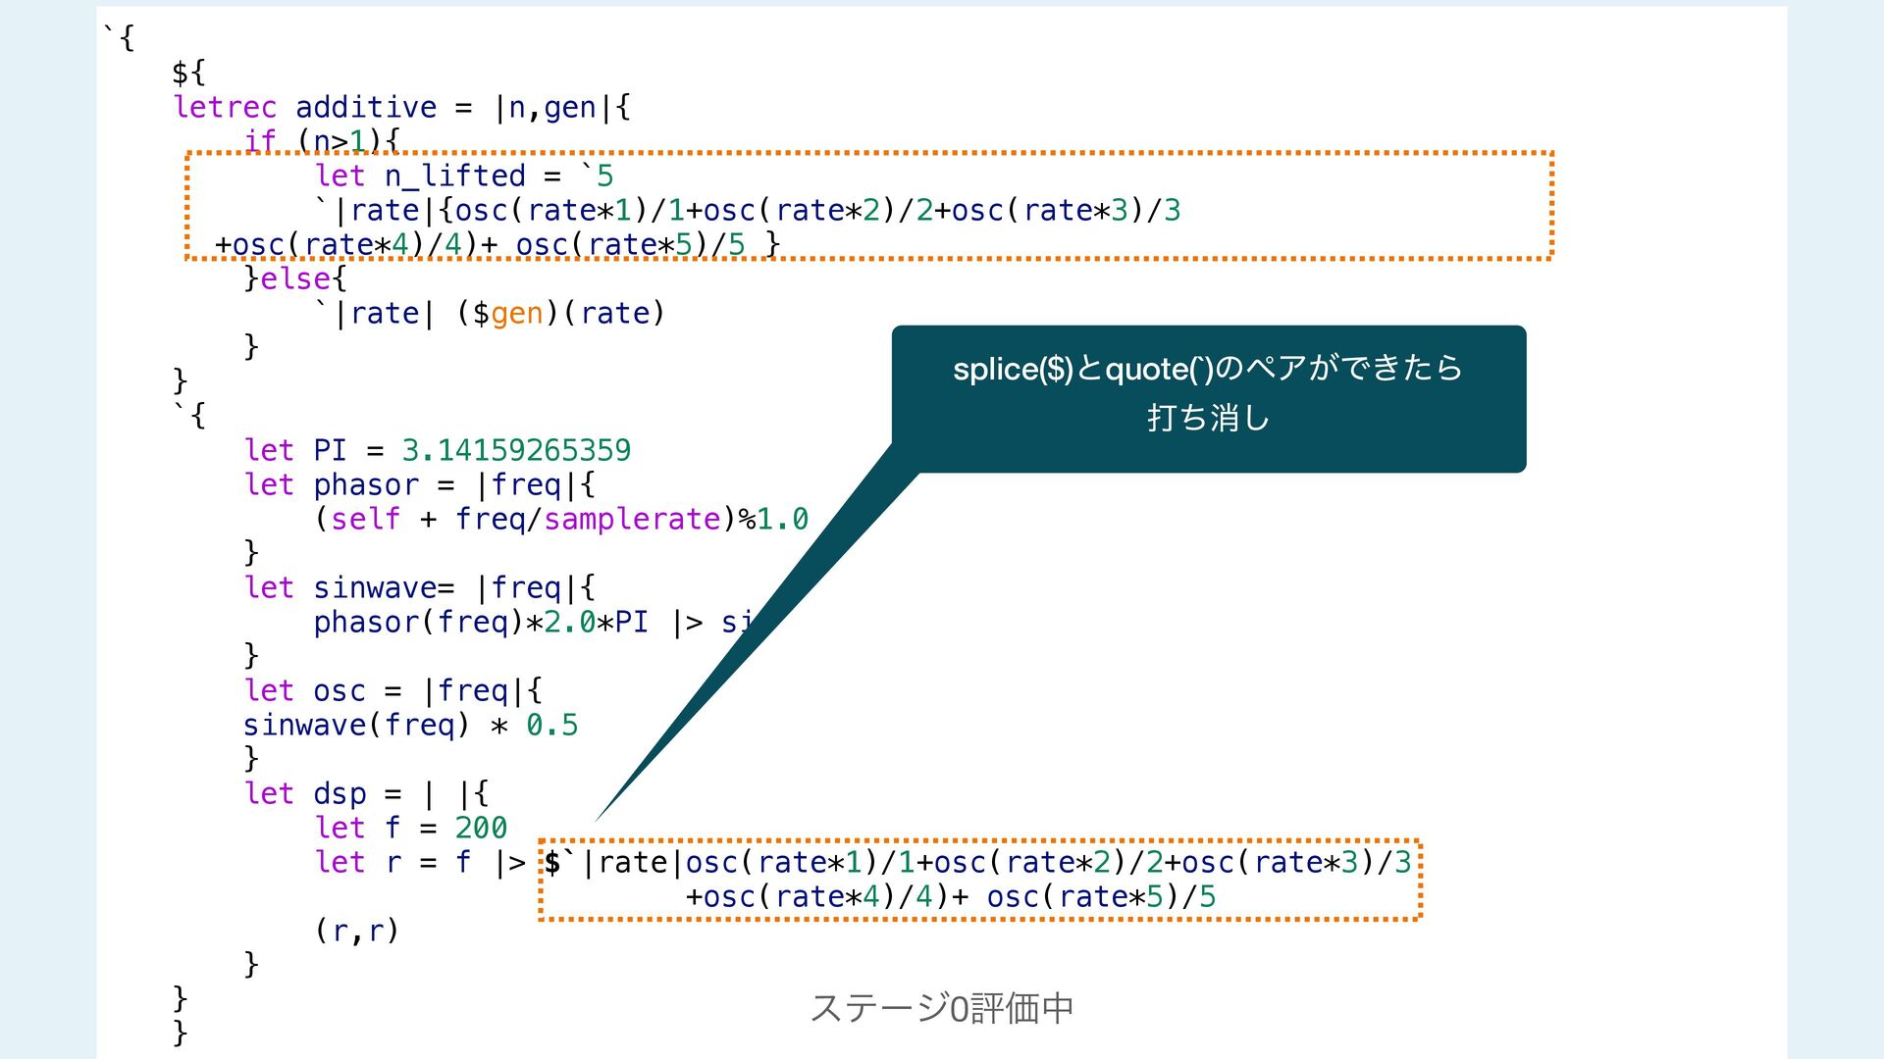1884x1059 pixels.
Task: Click the '(r,r)' tuple return
Action: [x=357, y=930]
